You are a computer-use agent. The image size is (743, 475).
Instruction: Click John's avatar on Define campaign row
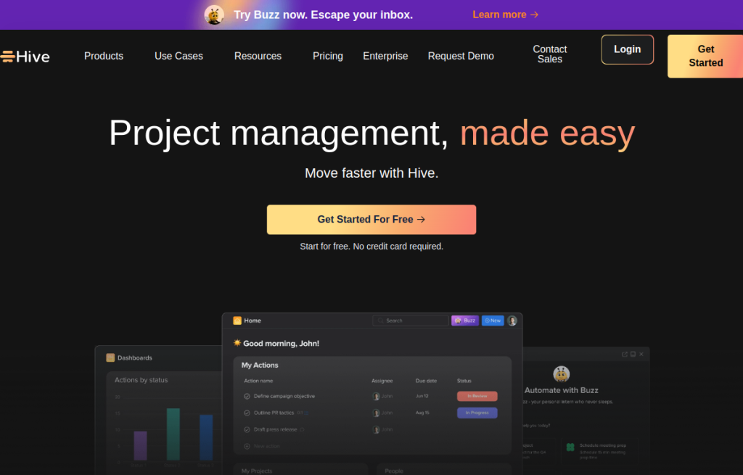(377, 397)
